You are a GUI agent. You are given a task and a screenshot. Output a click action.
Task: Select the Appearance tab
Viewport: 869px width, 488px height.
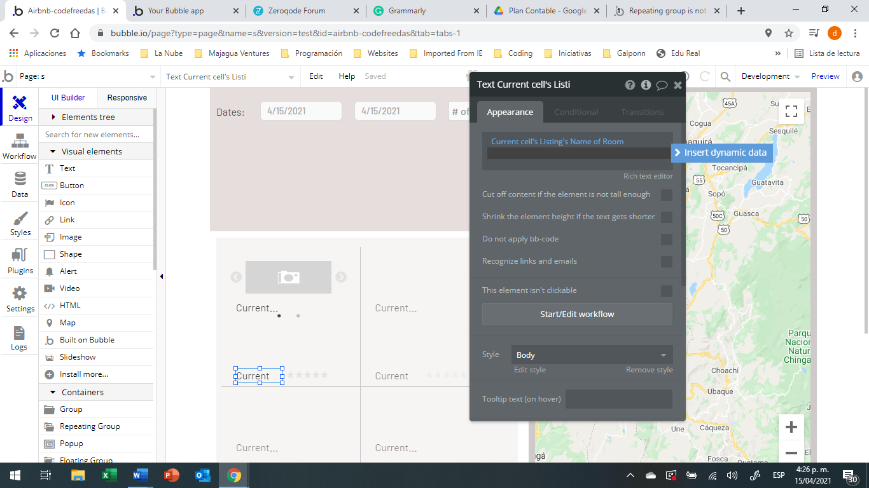pos(510,112)
